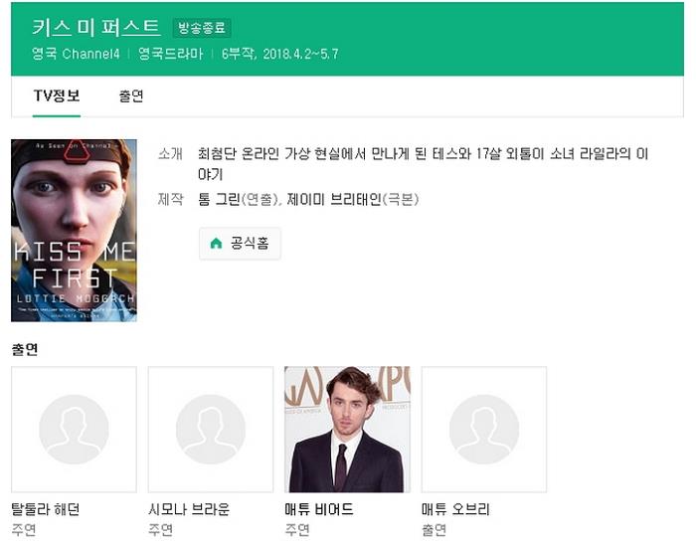Open 매튜 오브리 name link
This screenshot has width=696, height=547.
click(455, 509)
